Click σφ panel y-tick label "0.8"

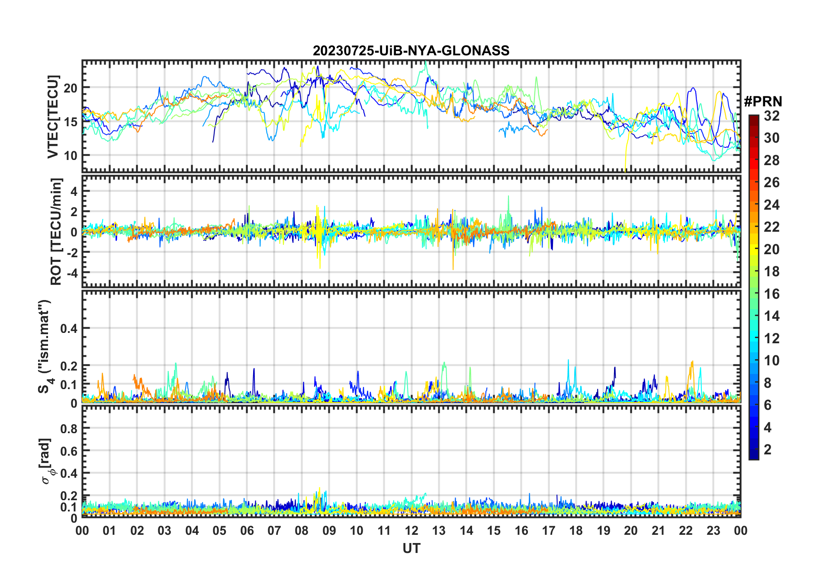69,428
